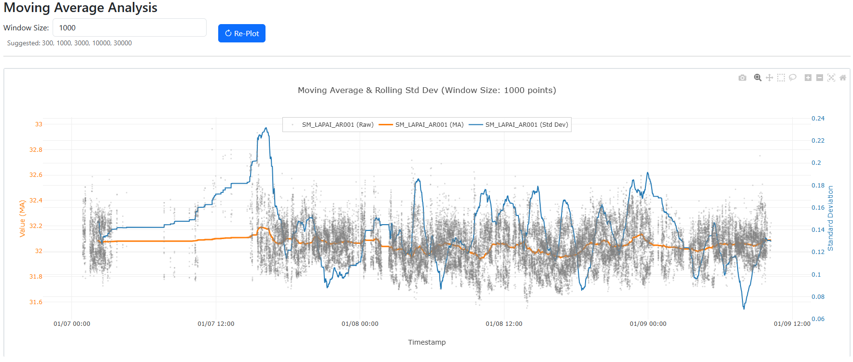Image resolution: width=853 pixels, height=362 pixels.
Task: Click the Value (MA) y-axis title
Action: pyautogui.click(x=22, y=218)
